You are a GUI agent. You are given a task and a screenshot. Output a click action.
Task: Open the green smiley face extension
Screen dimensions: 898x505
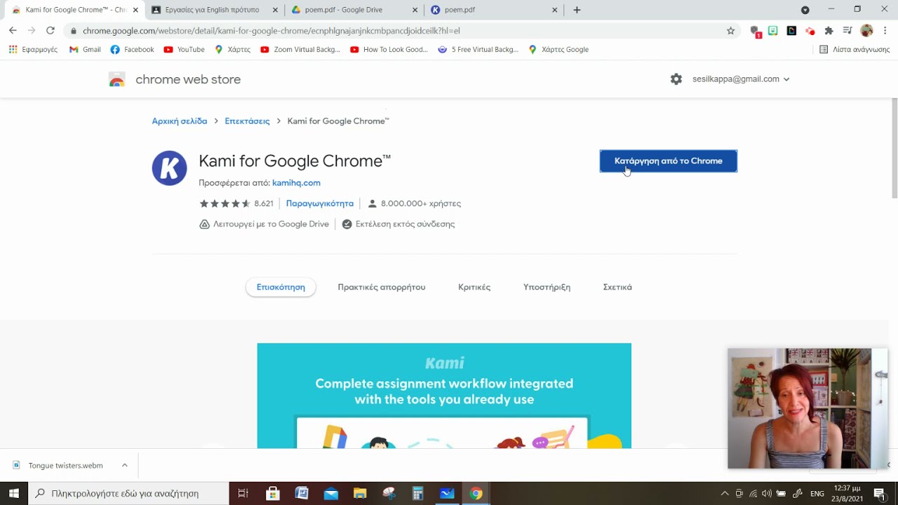(773, 31)
